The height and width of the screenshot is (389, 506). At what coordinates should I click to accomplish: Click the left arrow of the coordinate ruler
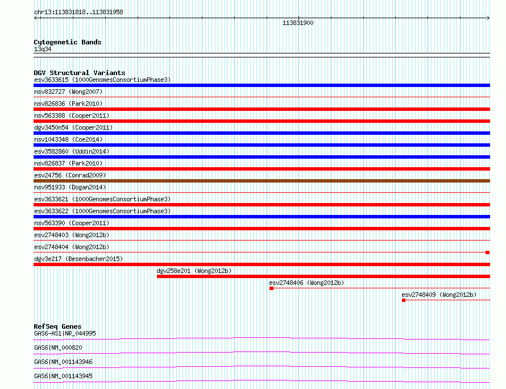tap(35, 18)
